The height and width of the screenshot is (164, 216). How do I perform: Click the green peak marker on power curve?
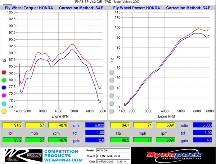tap(198, 29)
